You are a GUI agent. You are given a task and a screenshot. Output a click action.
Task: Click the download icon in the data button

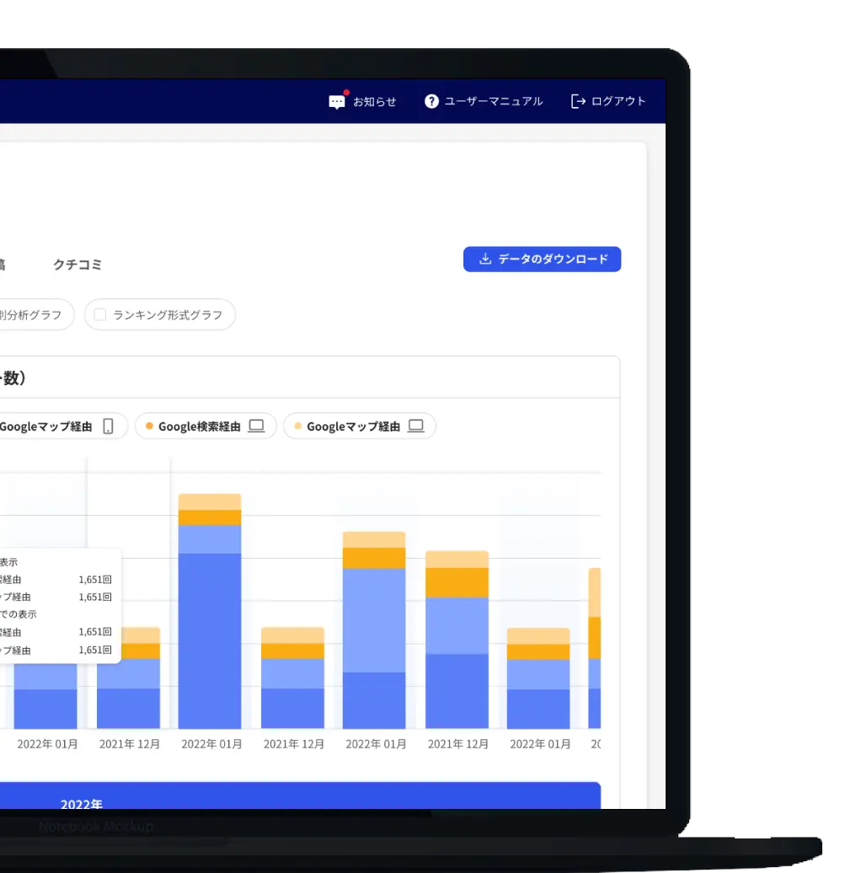pos(484,260)
